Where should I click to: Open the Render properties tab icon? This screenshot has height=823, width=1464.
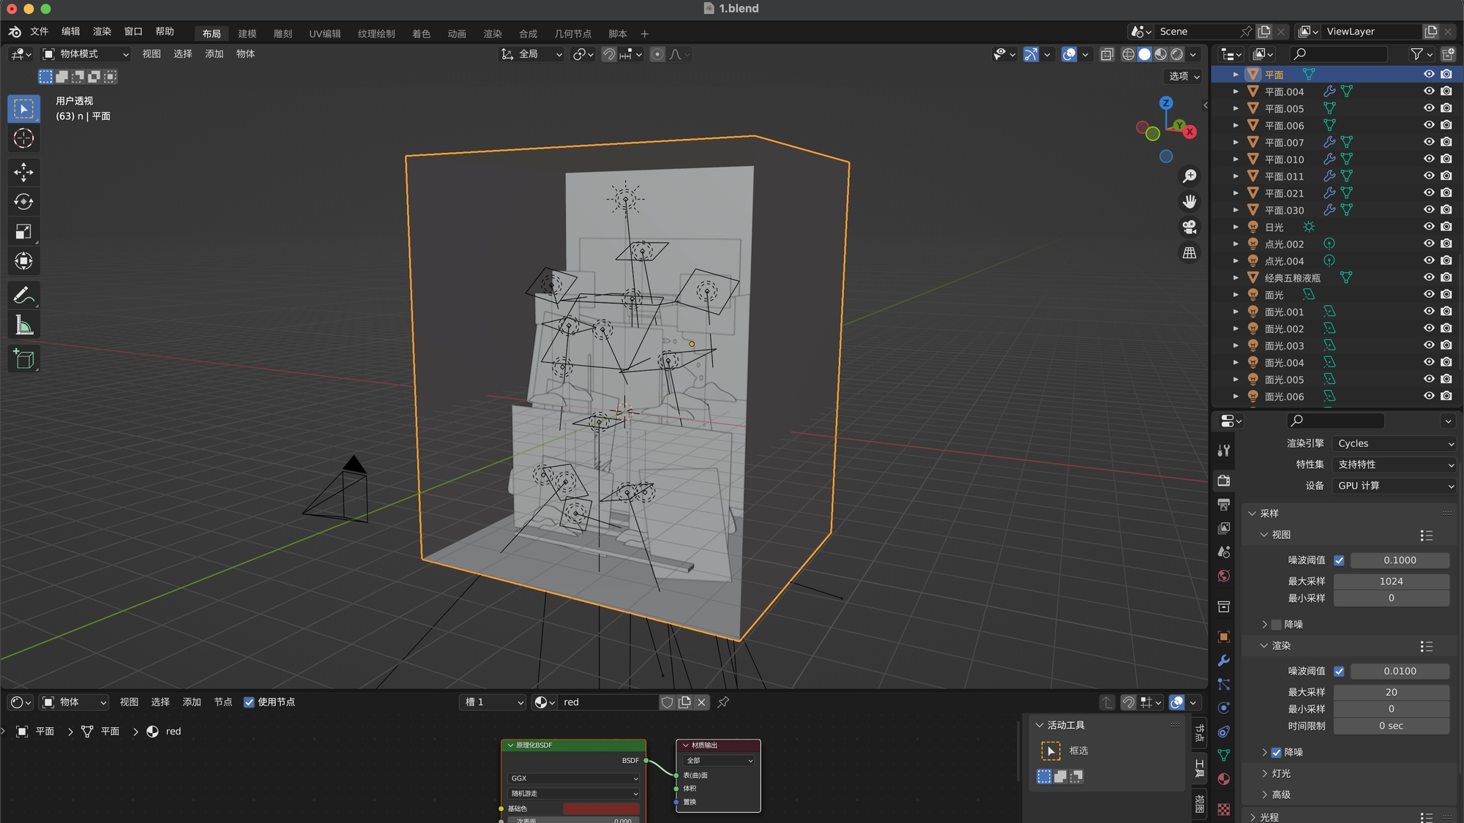pos(1224,481)
